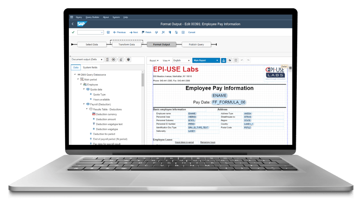Click the 'Hours taken in period' heading
The image size is (359, 207).
coord(184,143)
